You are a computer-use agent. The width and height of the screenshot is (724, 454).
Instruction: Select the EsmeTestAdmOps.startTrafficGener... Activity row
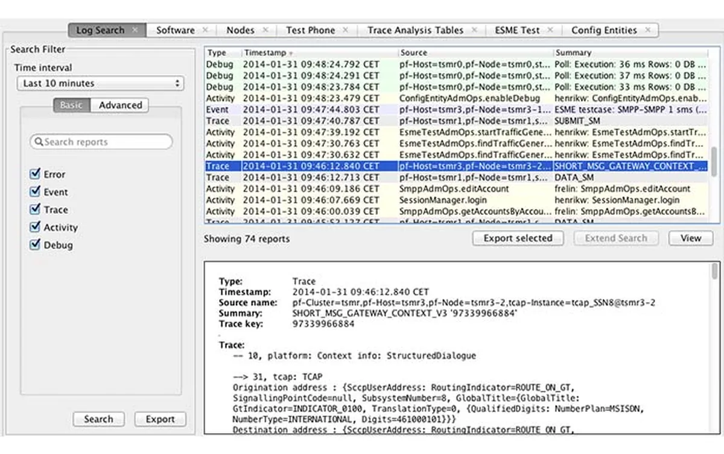click(457, 132)
